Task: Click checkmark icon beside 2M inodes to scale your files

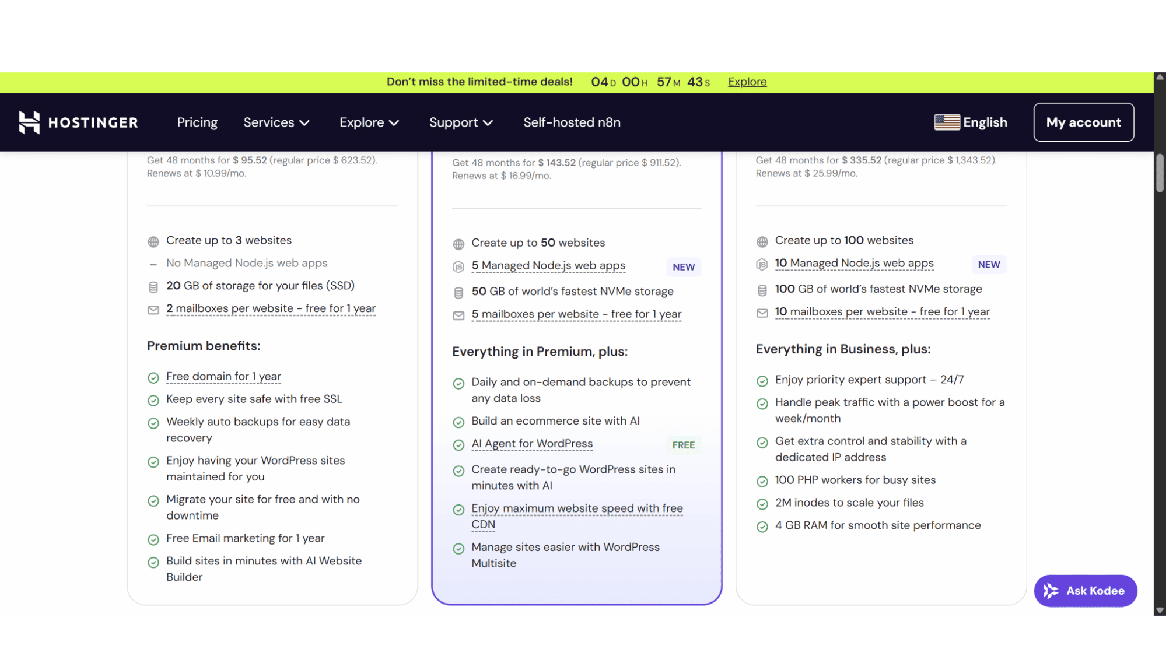Action: [x=762, y=504]
